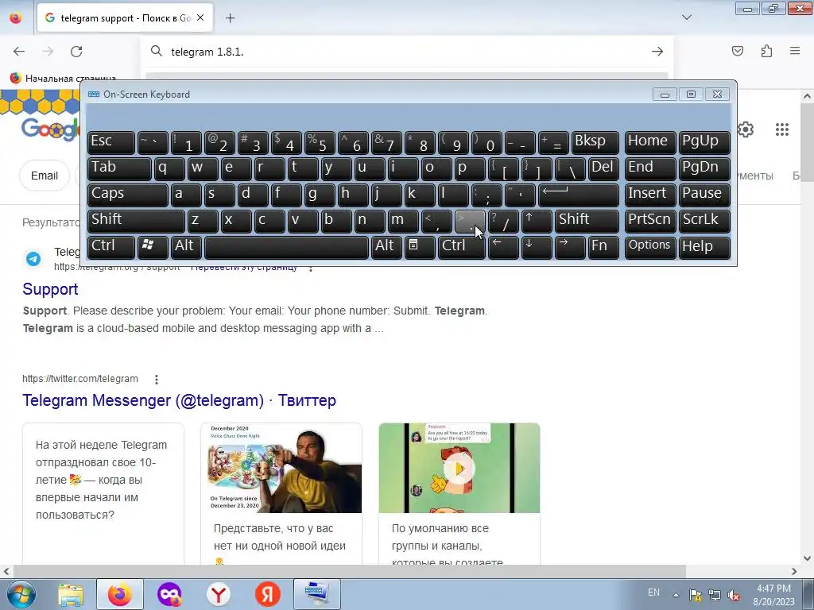This screenshot has width=814, height=610.
Task: Click the Help key on keyboard
Action: [x=704, y=247]
